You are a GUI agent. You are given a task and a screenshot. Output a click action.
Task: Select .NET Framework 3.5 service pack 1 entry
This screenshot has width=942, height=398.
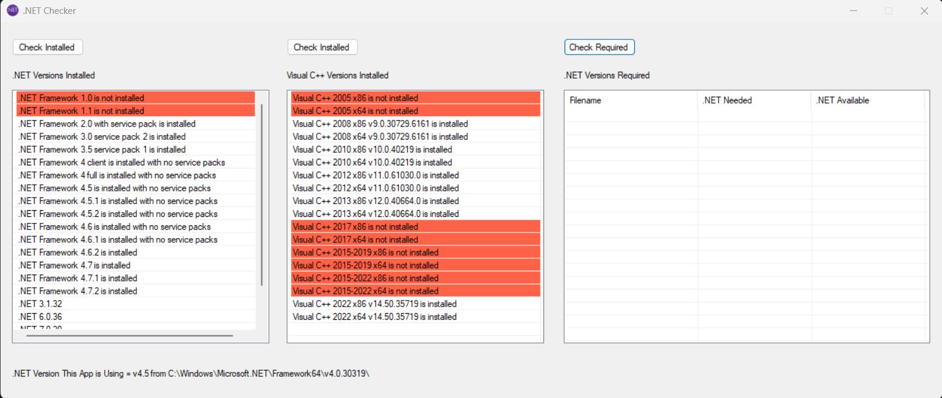pos(102,150)
